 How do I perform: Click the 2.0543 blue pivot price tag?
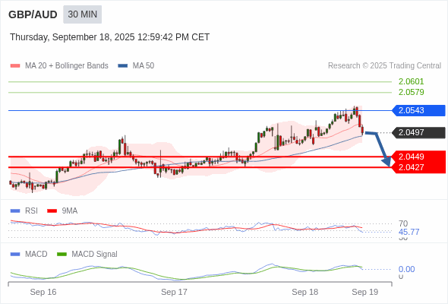tap(419, 110)
